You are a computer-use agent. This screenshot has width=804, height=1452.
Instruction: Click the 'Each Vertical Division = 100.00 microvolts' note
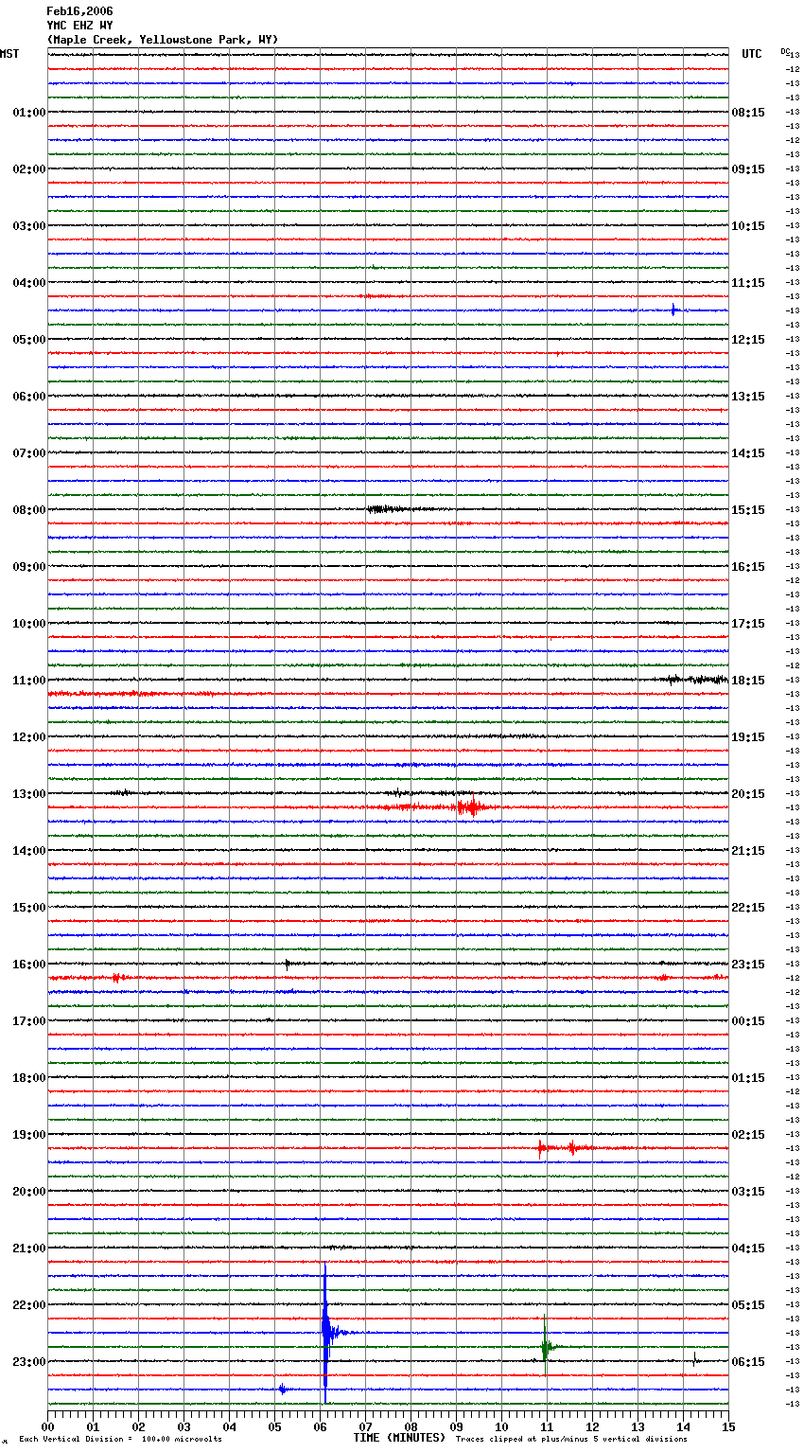pyautogui.click(x=120, y=1440)
